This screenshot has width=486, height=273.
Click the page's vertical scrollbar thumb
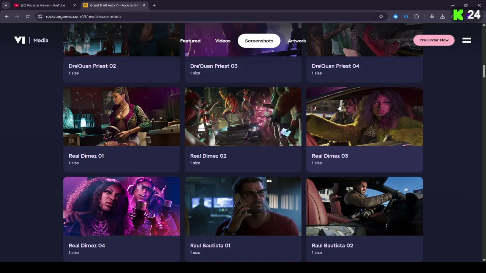coord(484,71)
